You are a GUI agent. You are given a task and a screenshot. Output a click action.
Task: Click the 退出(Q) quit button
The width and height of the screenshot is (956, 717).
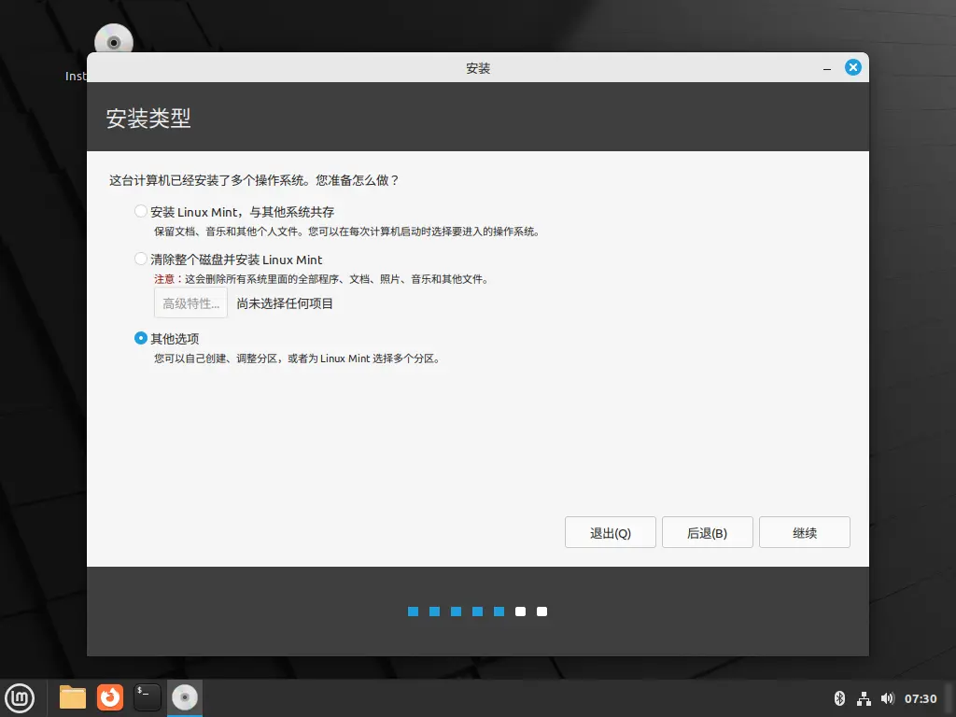pyautogui.click(x=610, y=533)
